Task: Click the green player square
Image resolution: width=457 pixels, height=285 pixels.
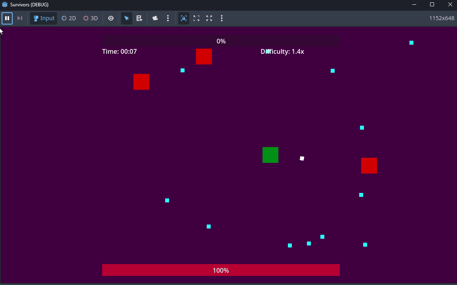Action: point(270,155)
